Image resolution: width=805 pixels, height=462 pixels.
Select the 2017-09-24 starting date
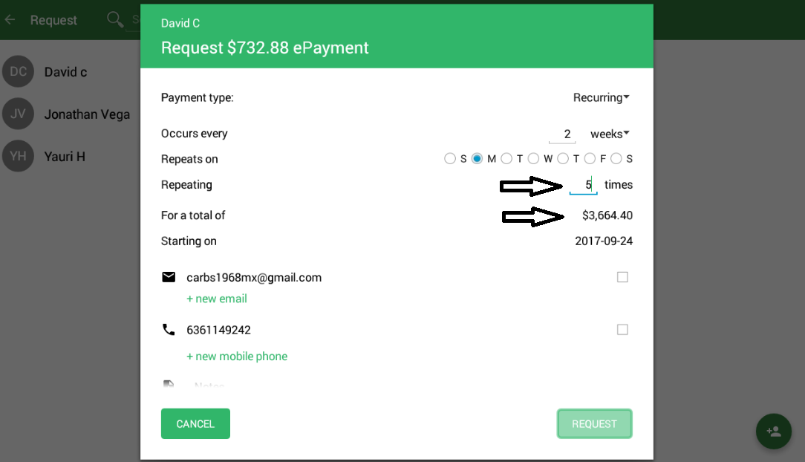click(604, 241)
